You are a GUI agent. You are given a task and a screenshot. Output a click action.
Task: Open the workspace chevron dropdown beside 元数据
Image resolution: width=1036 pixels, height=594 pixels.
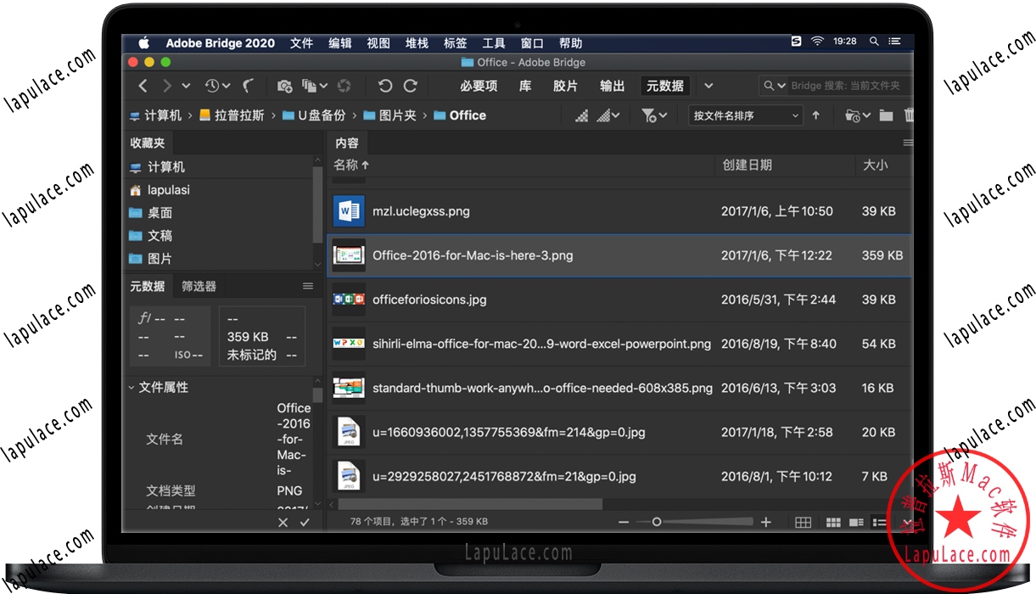pyautogui.click(x=708, y=85)
